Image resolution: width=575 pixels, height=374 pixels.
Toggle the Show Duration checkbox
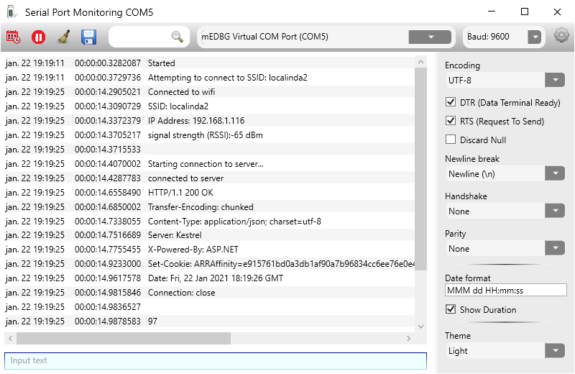tap(451, 310)
